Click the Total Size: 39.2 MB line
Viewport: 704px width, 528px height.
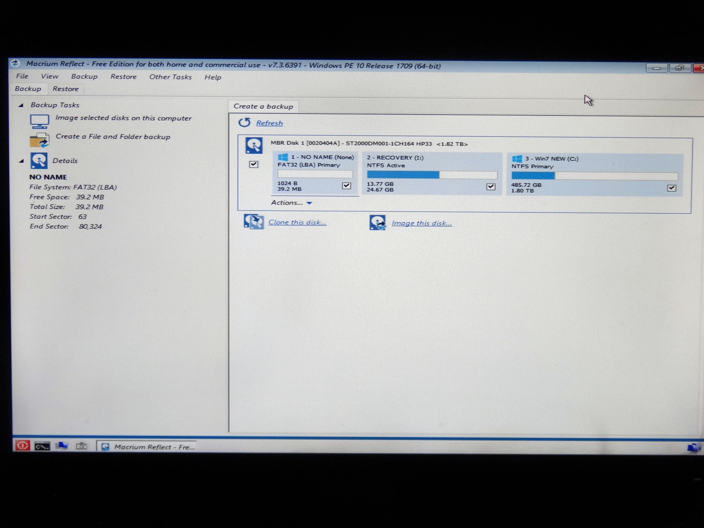point(66,207)
